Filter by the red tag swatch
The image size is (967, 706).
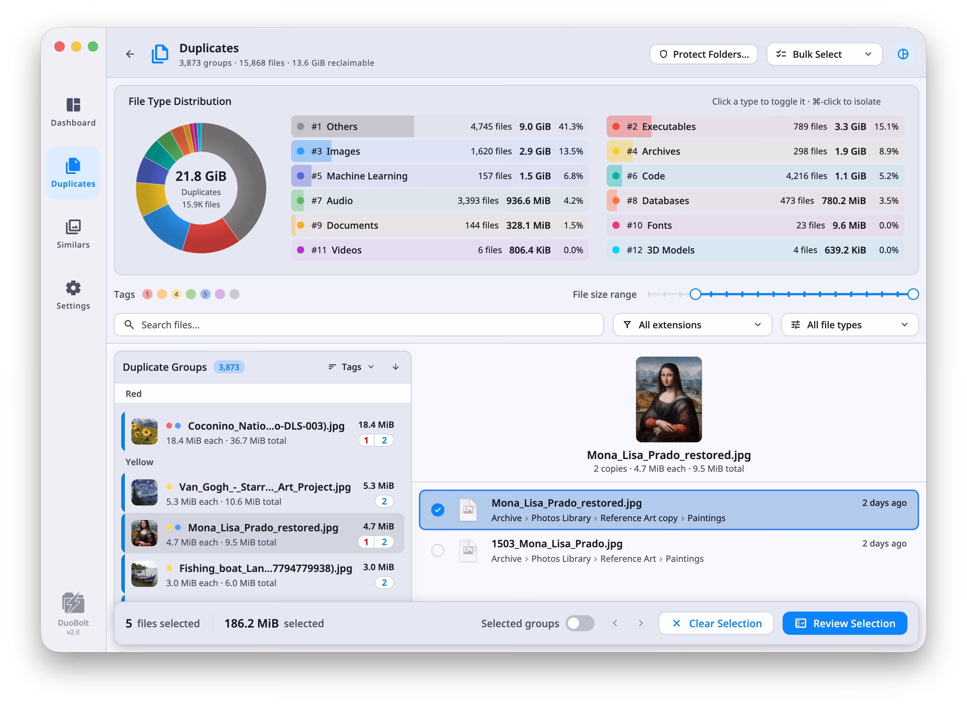[147, 295]
